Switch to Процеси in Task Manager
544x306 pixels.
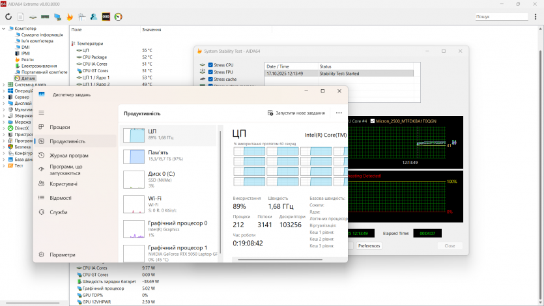[59, 127]
